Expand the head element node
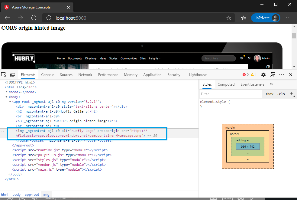 click(x=6, y=92)
